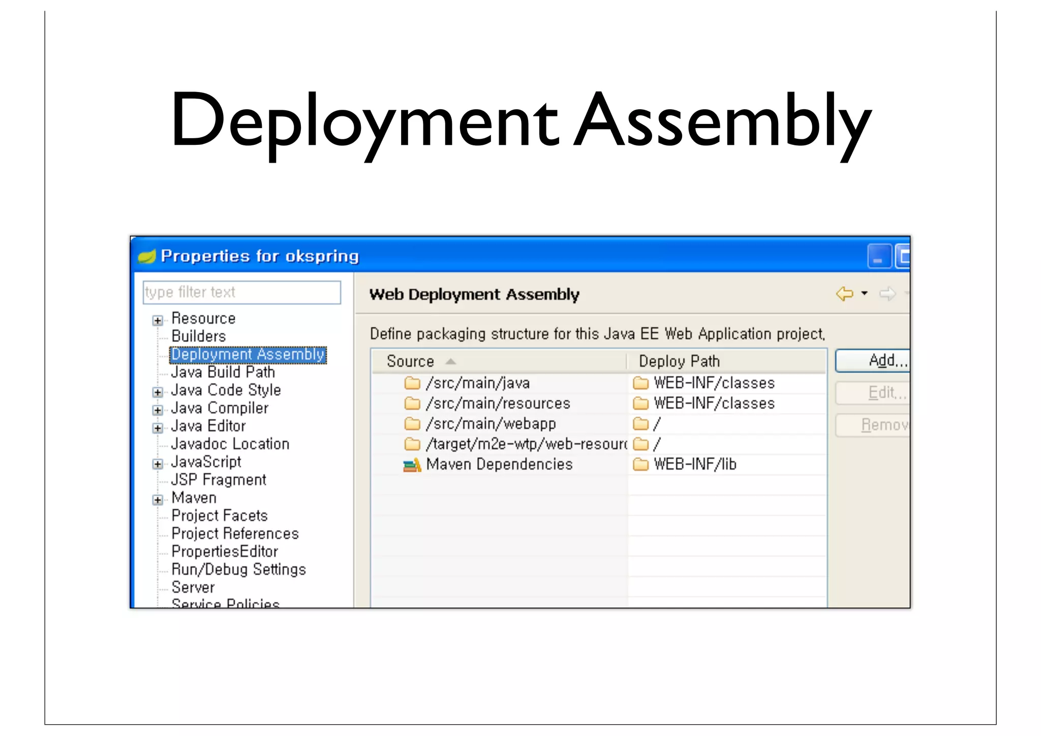This screenshot has height=736, width=1041.
Task: Click the Edit... button
Action: pos(873,392)
